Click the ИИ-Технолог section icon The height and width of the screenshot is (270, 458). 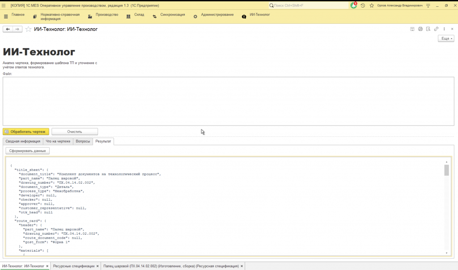pyautogui.click(x=244, y=17)
